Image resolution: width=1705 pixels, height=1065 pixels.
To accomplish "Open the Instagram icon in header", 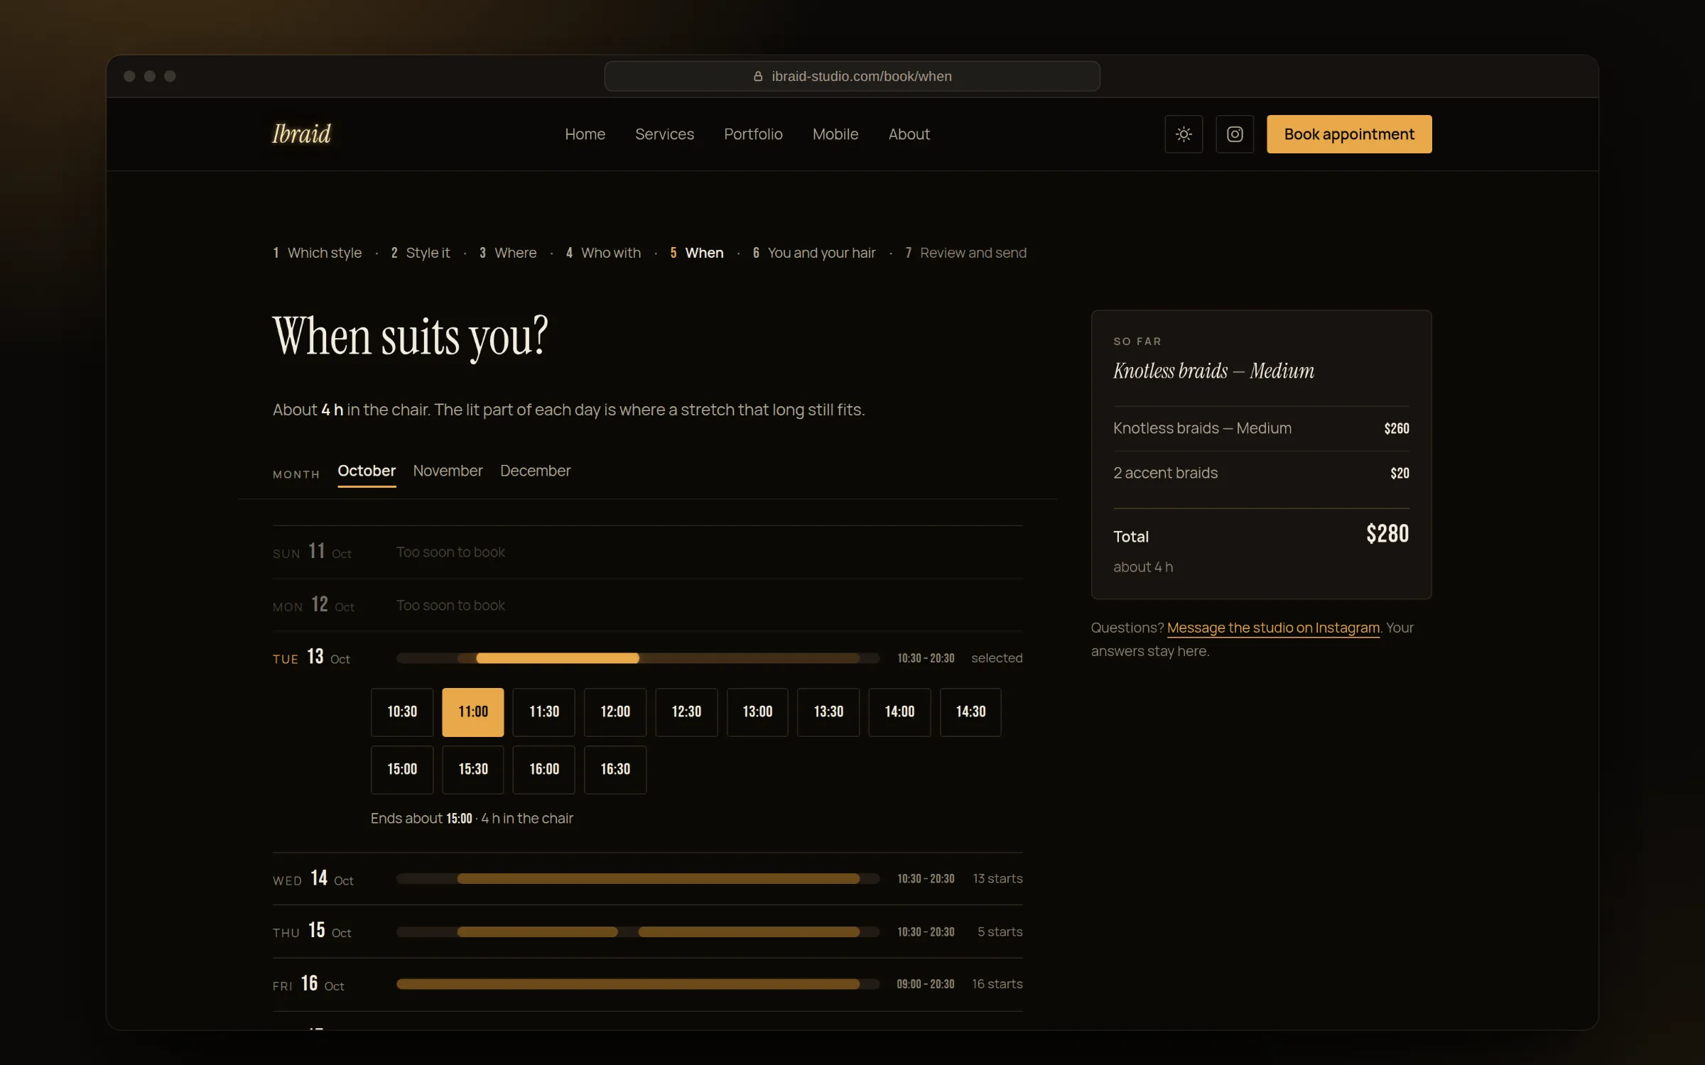I will pyautogui.click(x=1235, y=134).
